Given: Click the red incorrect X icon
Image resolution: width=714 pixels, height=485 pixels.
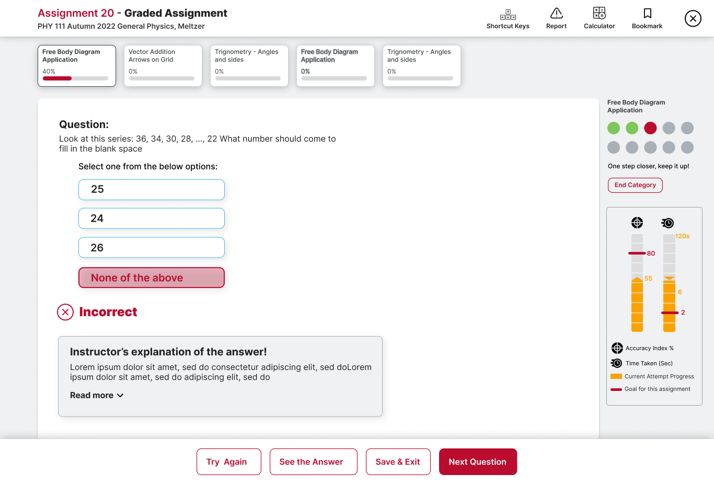Looking at the screenshot, I should [65, 313].
